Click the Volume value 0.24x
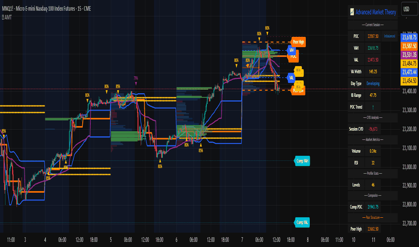The height and width of the screenshot is (247, 419). tap(373, 151)
